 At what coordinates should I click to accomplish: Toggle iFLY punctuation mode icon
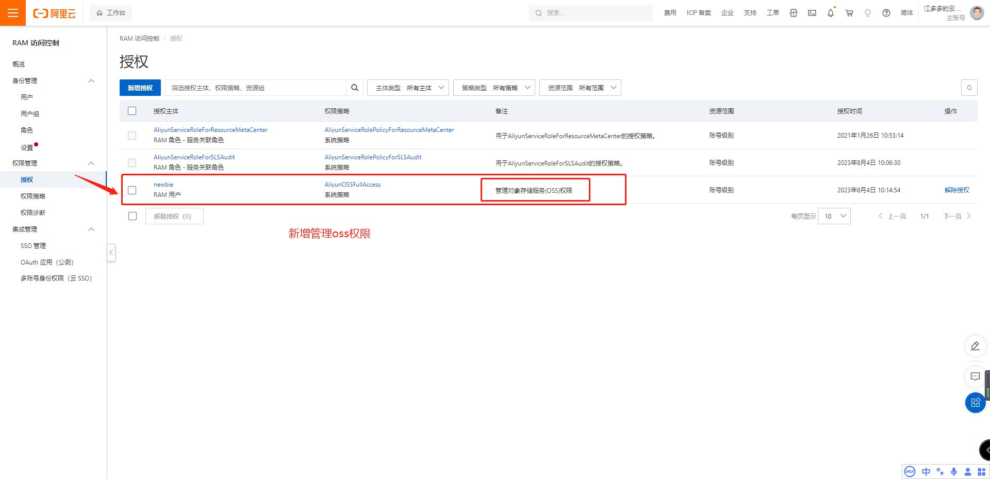[x=940, y=472]
